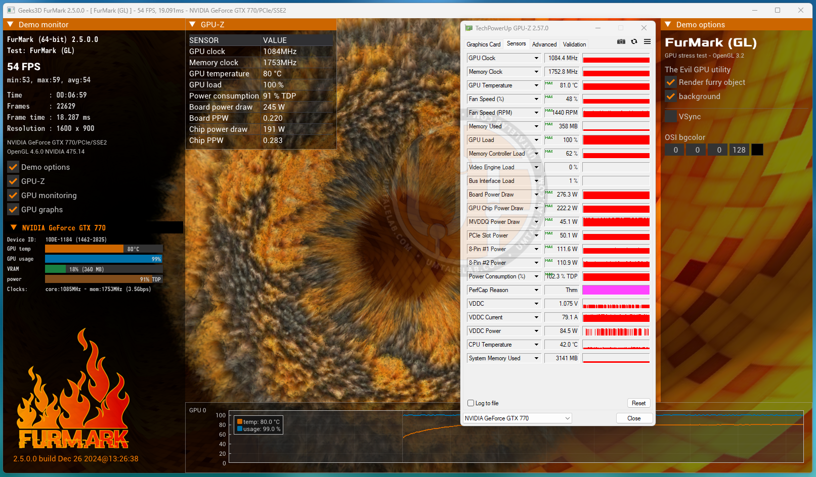The image size is (816, 477).
Task: Click the Chip PPW 0.283 value
Action: [273, 140]
